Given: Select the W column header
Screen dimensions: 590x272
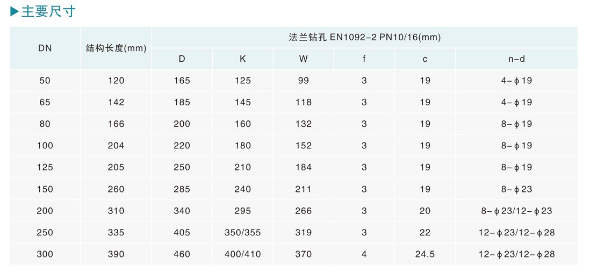Looking at the screenshot, I should click(304, 59).
